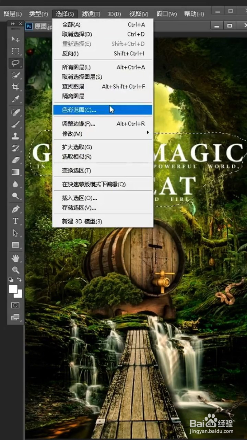The image size is (247, 440).
Task: Open the 滤镜(T) menu
Action: 91,14
